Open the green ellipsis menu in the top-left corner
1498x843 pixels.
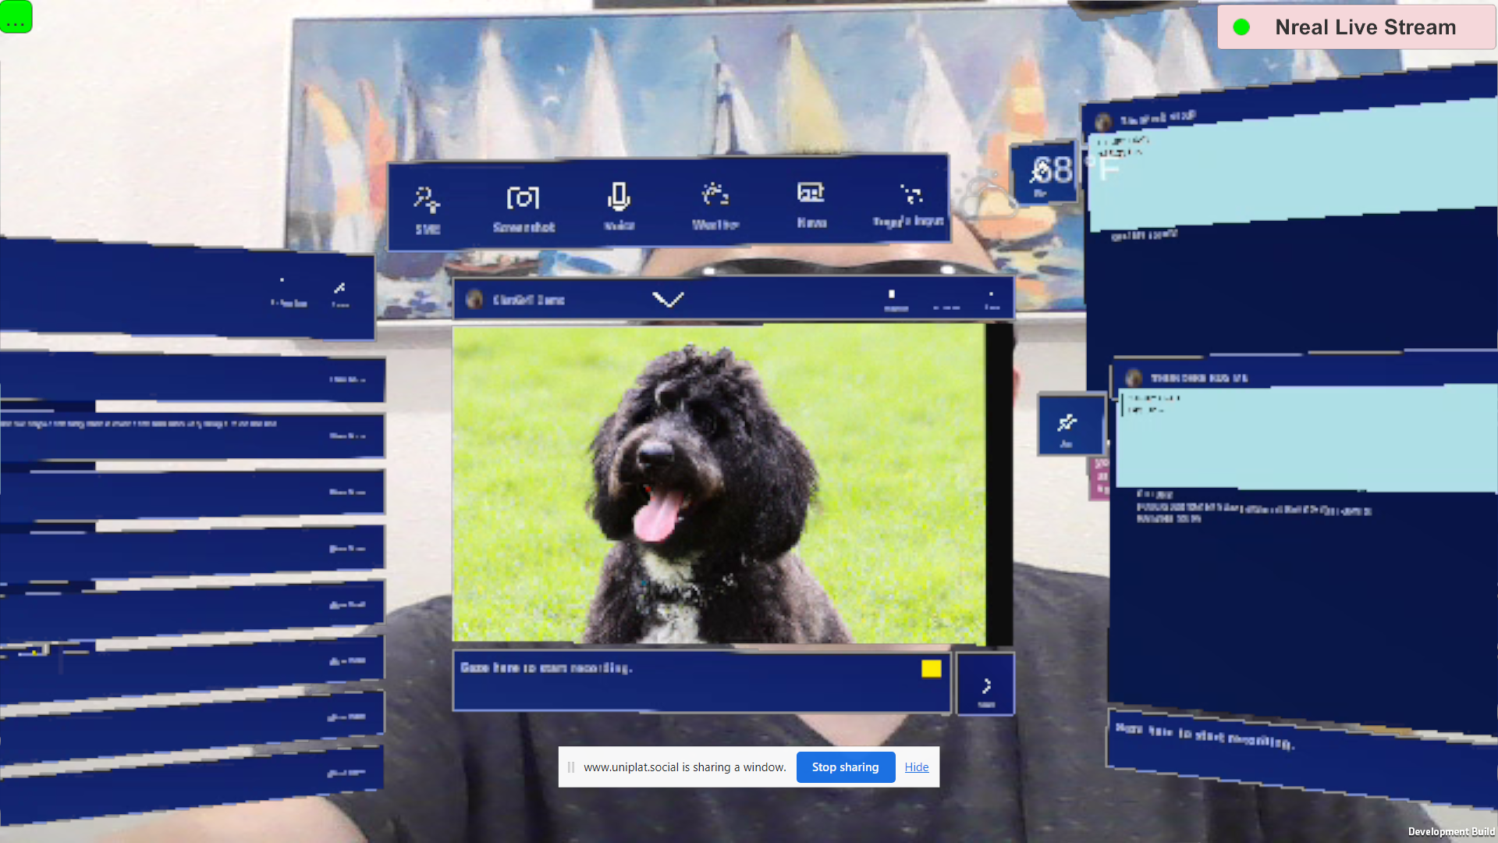(x=16, y=17)
